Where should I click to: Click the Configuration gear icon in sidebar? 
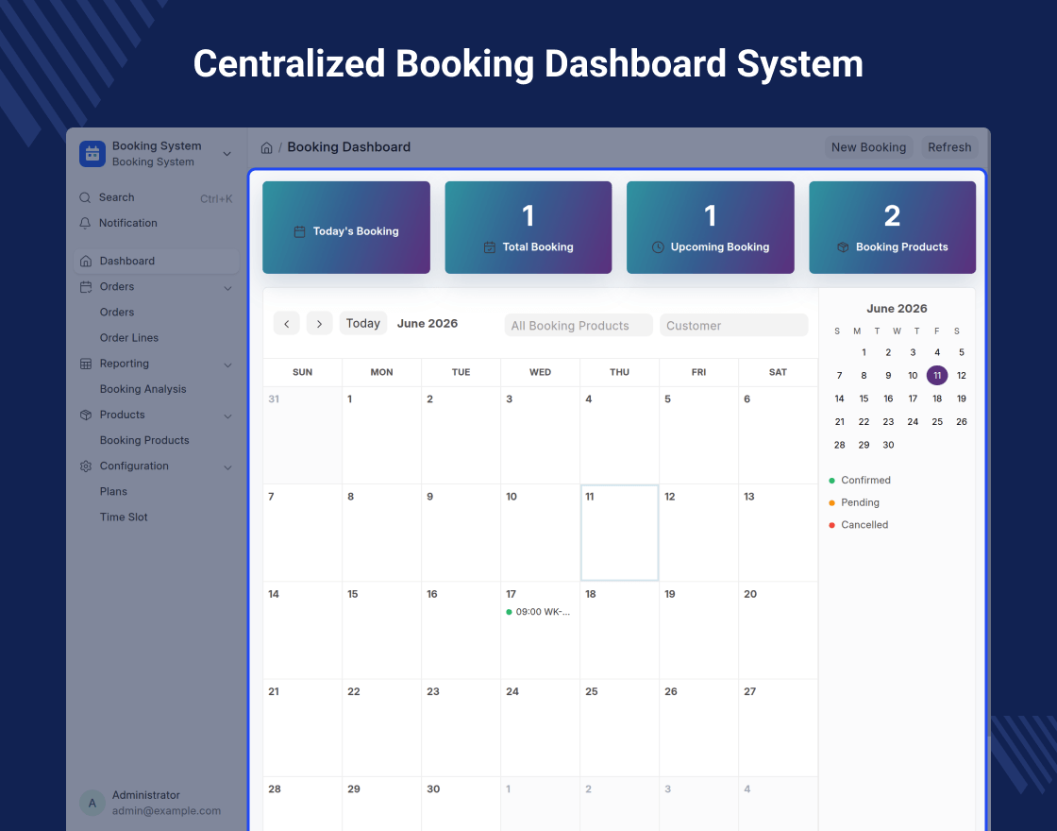click(86, 466)
